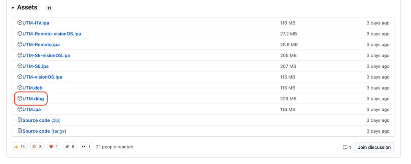411x164 pixels.
Task: Toggle the thumbs up reaction
Action: pyautogui.click(x=20, y=147)
